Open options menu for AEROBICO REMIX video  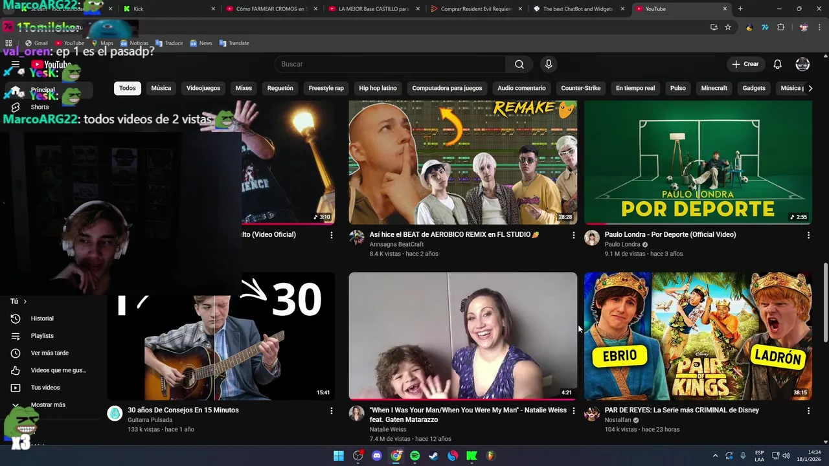coord(573,236)
